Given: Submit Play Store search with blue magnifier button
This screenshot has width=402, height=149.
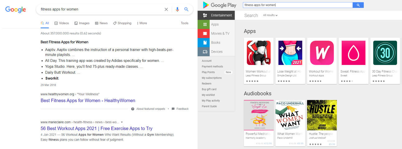Looking at the screenshot, I should [358, 5].
